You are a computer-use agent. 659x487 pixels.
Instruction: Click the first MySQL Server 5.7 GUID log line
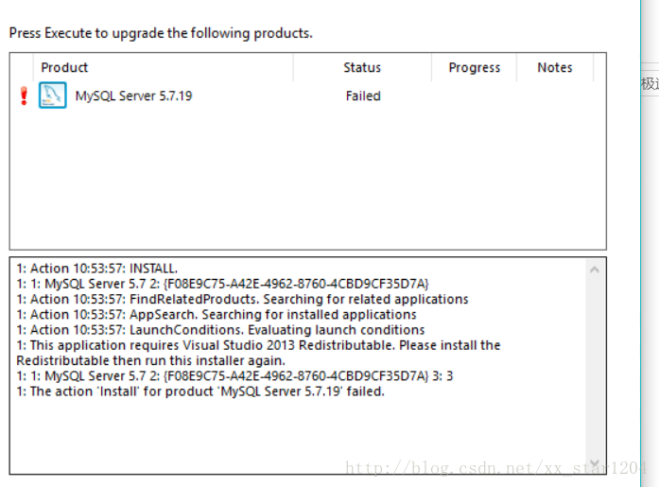(x=222, y=284)
